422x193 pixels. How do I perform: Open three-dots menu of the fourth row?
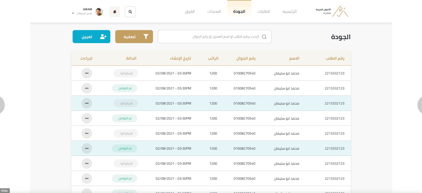87,118
